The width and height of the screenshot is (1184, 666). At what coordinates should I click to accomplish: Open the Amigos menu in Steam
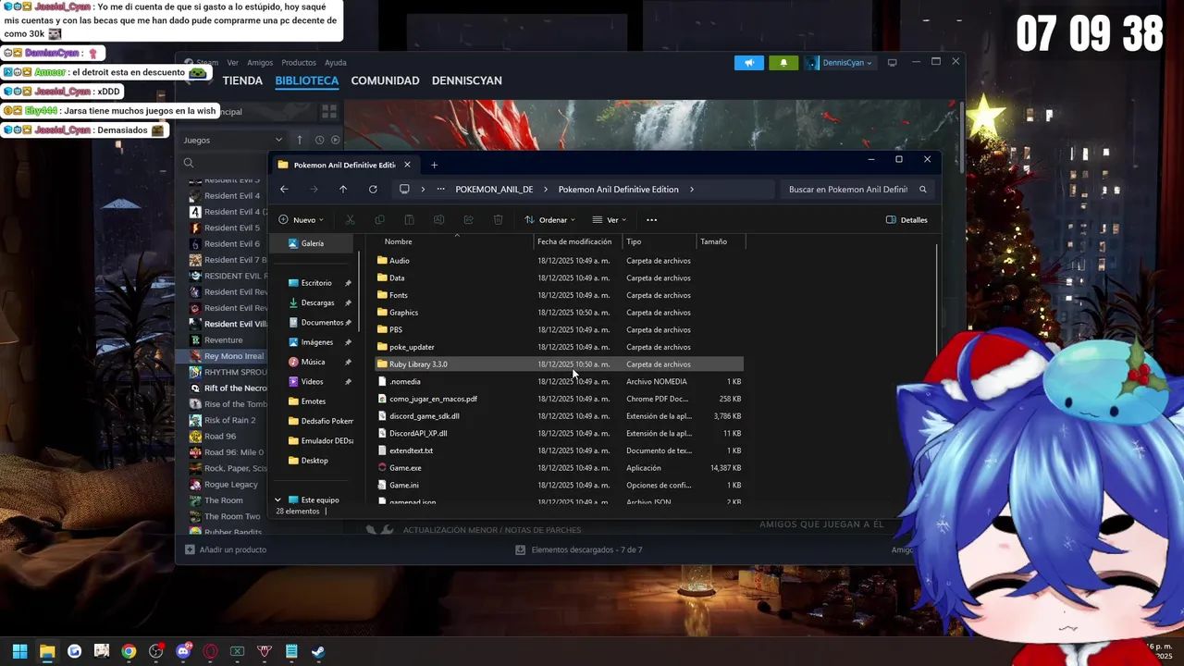tap(260, 63)
